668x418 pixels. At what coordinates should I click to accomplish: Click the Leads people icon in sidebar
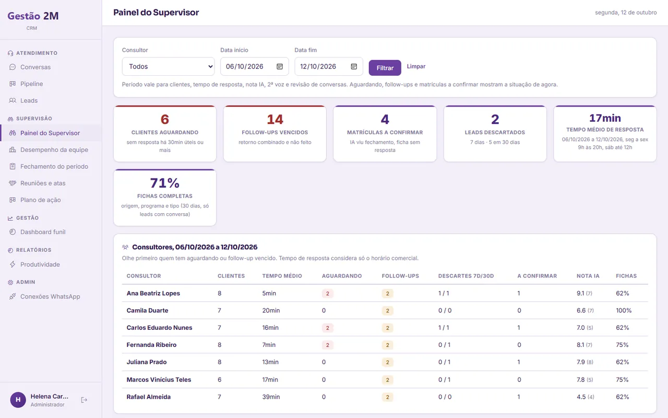[x=13, y=100]
